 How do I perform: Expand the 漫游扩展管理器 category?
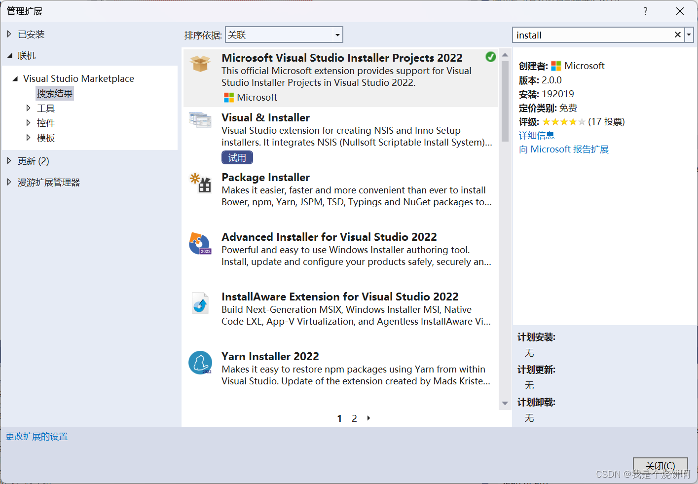9,182
